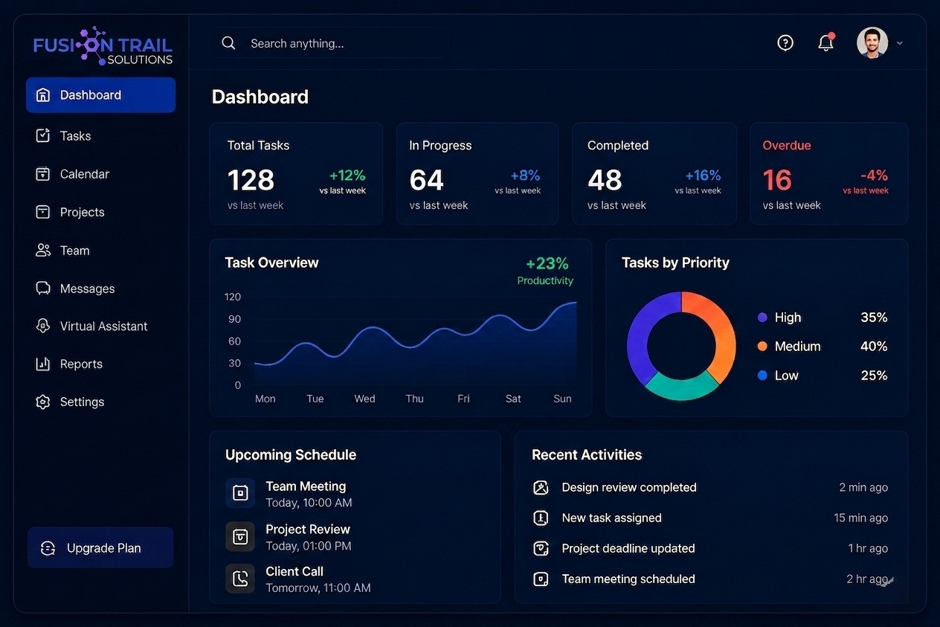
Task: Click the Dashboard home icon in sidebar
Action: point(43,95)
